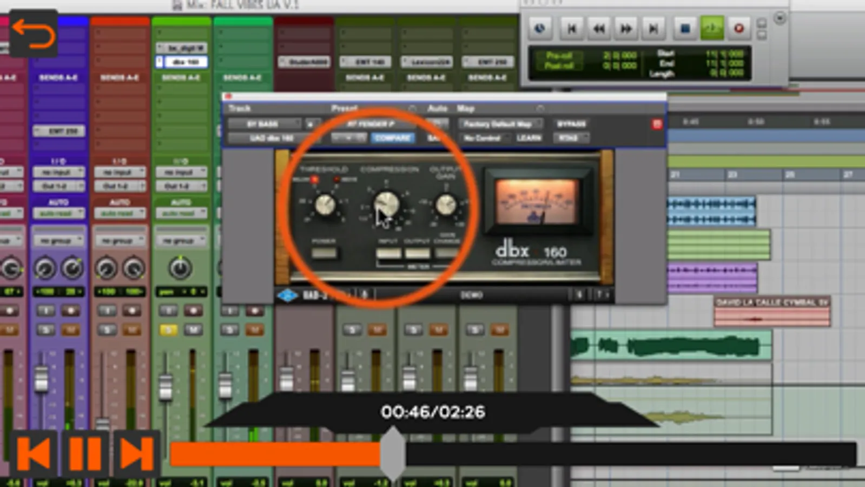Open the no input selector on purple track
The width and height of the screenshot is (865, 487).
click(59, 172)
